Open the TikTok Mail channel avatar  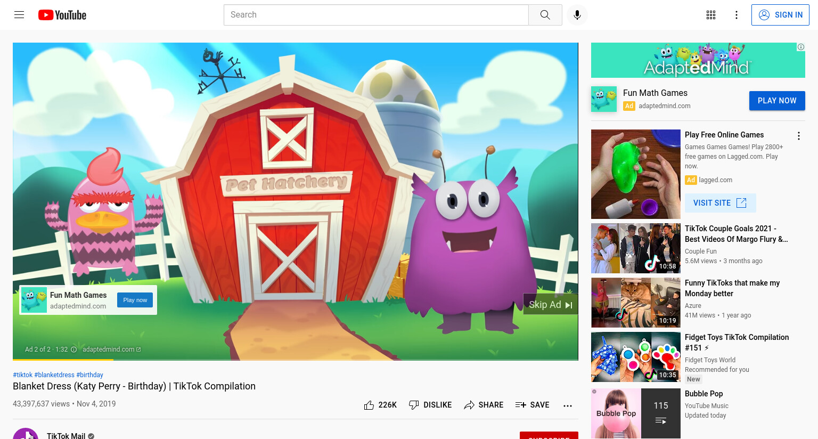pyautogui.click(x=26, y=434)
